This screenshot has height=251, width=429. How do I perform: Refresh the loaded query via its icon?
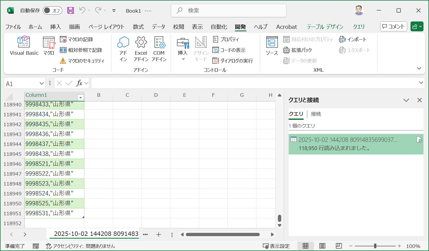click(x=419, y=140)
